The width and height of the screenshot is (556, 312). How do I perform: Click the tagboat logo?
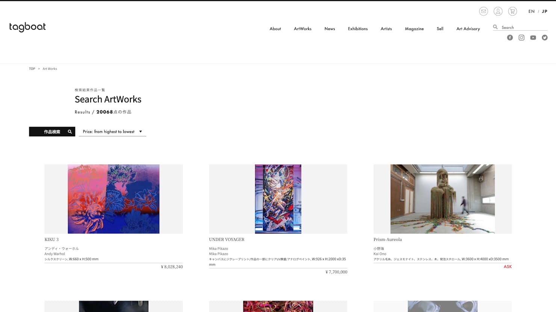point(27,27)
